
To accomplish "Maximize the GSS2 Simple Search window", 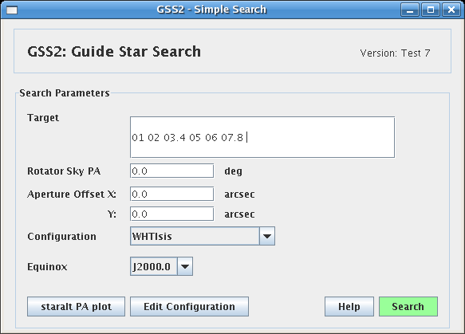I will click(431, 10).
